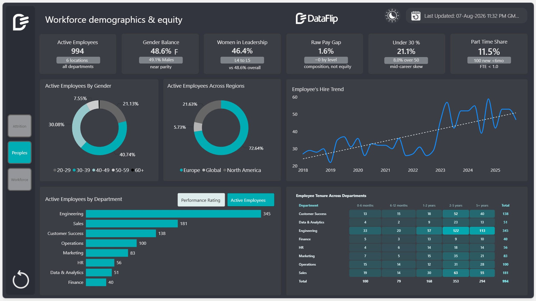Click the DataFlip brand logo in header
Viewport: 536px width, 301px height.
pos(317,18)
